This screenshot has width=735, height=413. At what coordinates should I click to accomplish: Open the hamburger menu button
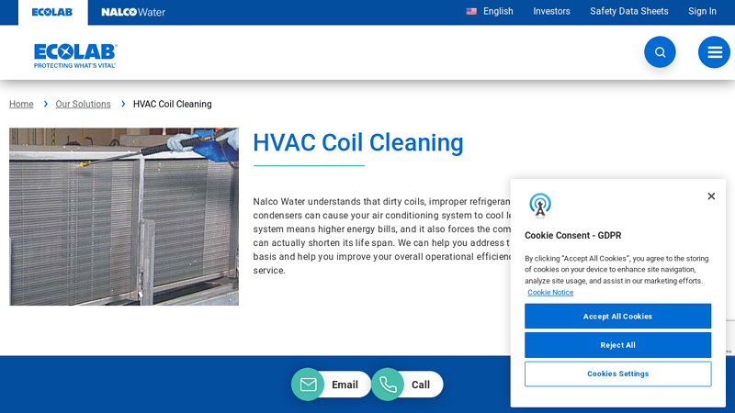[714, 52]
